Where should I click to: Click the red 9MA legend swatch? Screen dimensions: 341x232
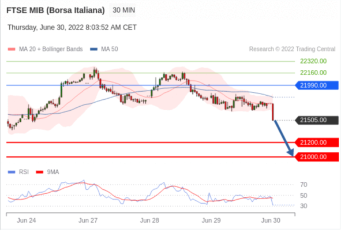tap(40, 172)
